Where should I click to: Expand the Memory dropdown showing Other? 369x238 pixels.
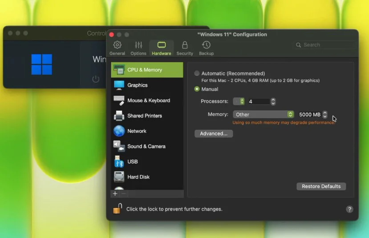click(263, 115)
